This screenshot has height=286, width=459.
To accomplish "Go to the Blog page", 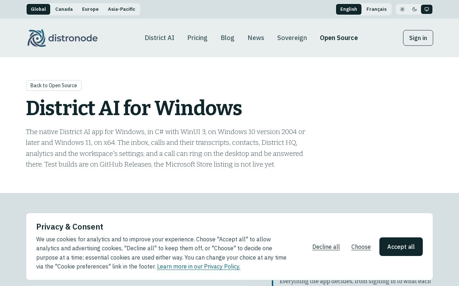I will click(x=227, y=38).
